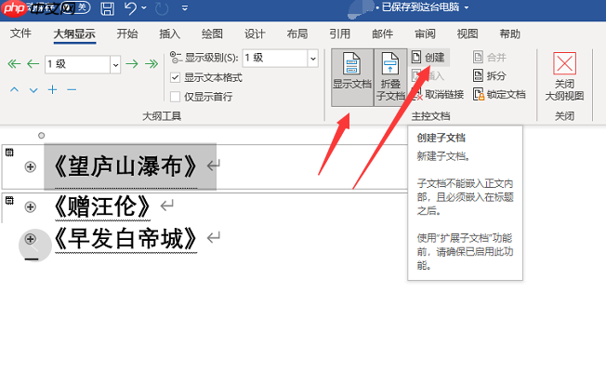606x372 pixels.
Task: Switch to 开始 tab
Action: [127, 34]
